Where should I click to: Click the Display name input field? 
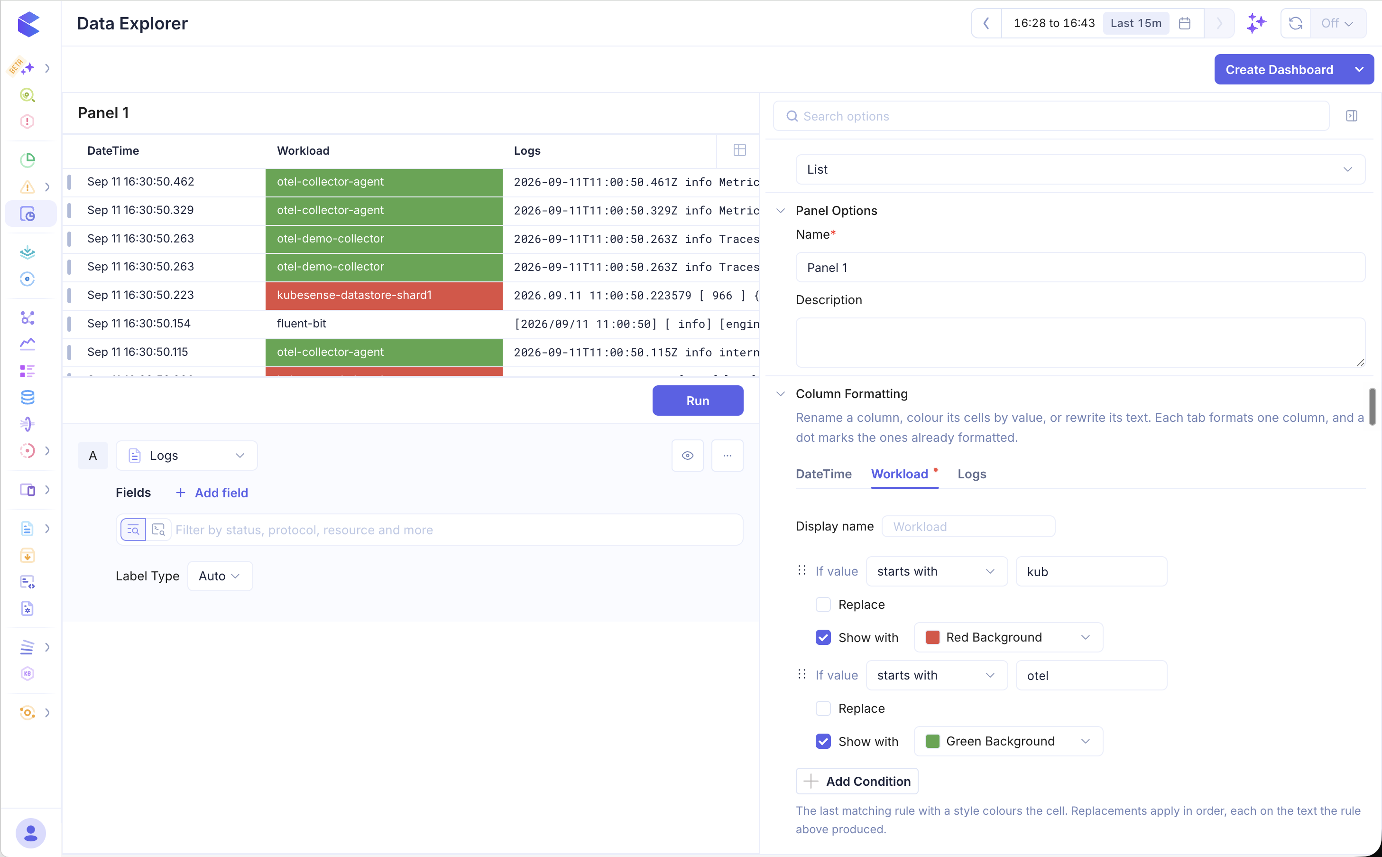(x=968, y=527)
